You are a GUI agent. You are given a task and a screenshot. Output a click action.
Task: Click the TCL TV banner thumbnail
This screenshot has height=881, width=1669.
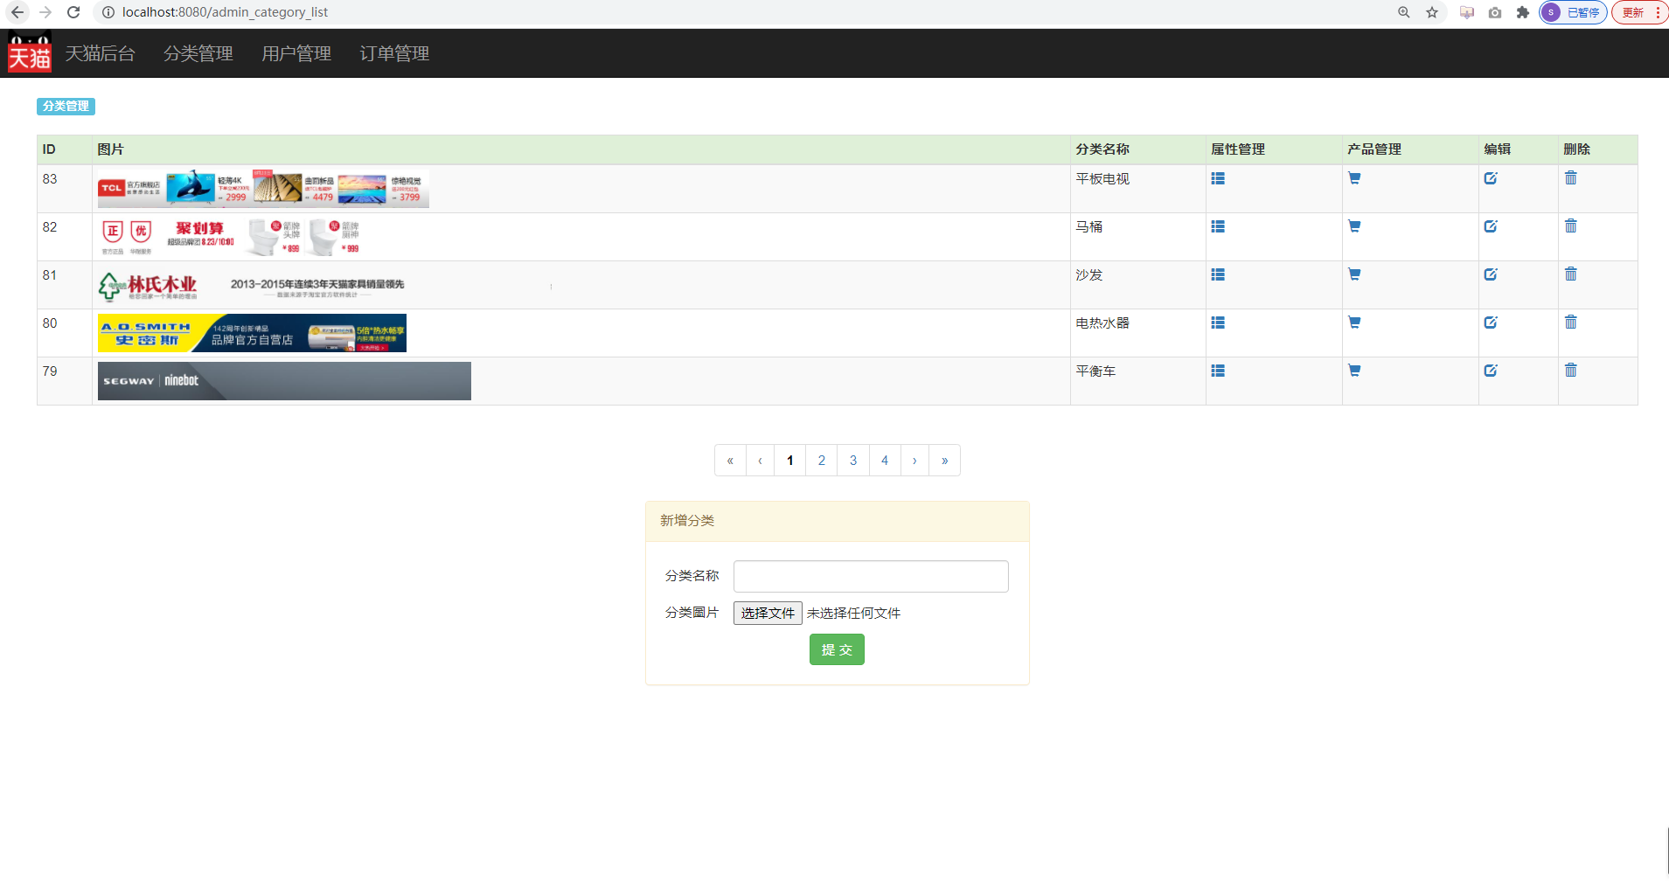pos(263,189)
